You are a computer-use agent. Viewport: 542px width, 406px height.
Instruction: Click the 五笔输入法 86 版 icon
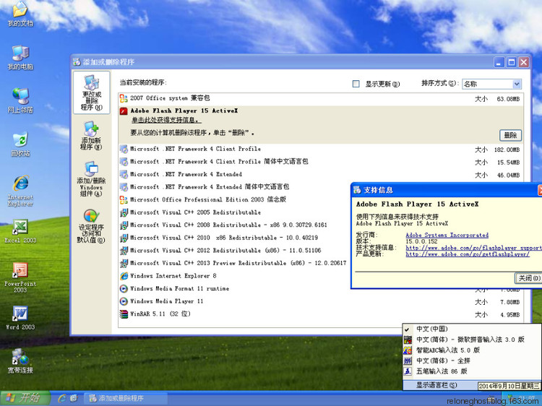click(x=408, y=371)
